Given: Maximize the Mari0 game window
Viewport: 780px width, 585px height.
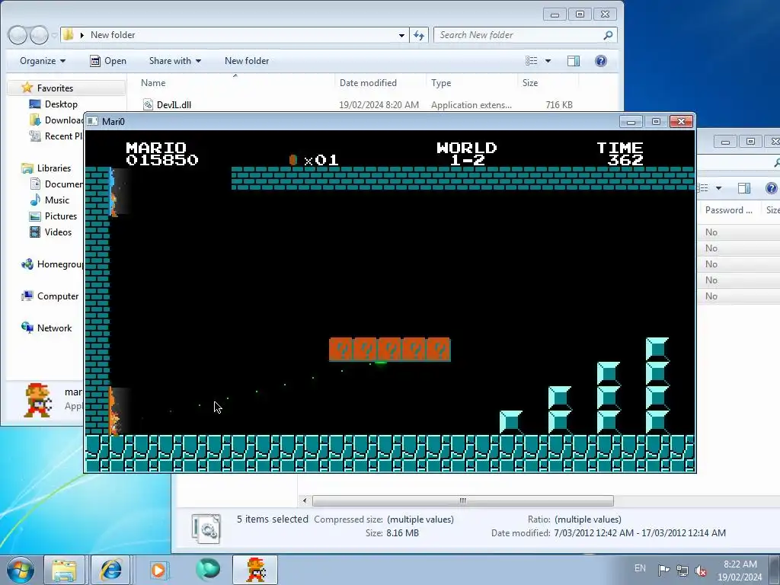Looking at the screenshot, I should 656,121.
